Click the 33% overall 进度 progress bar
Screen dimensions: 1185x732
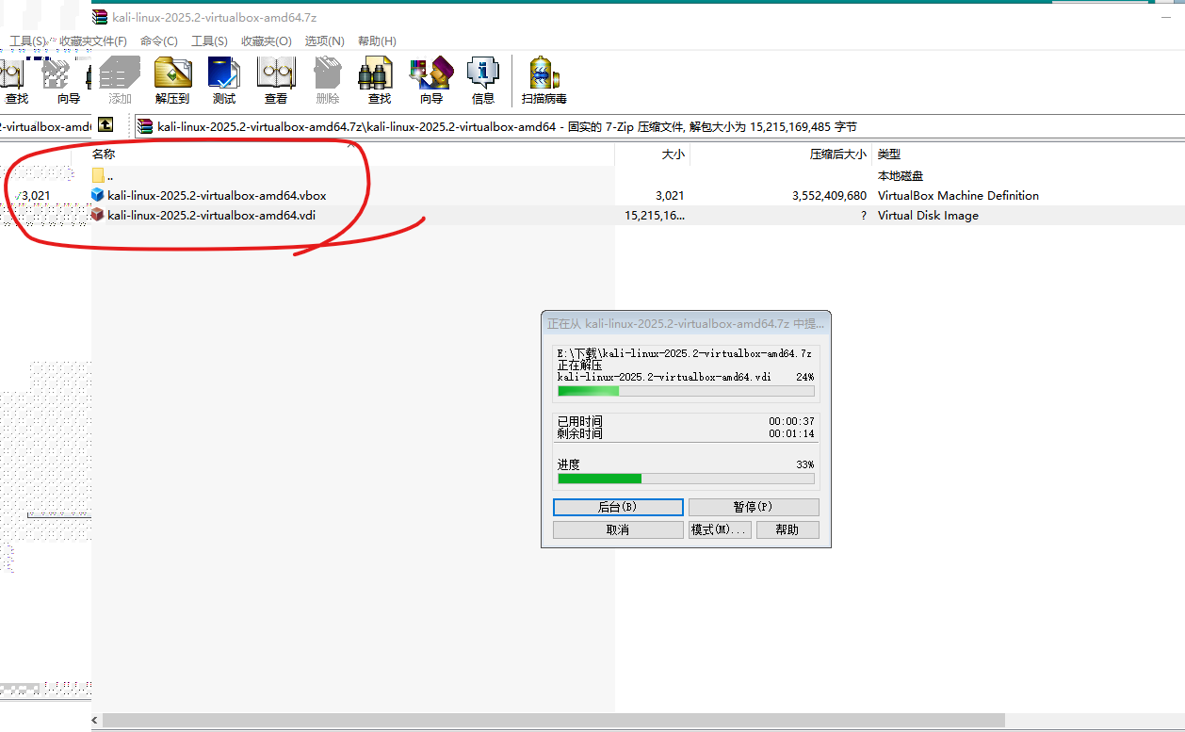tap(686, 479)
